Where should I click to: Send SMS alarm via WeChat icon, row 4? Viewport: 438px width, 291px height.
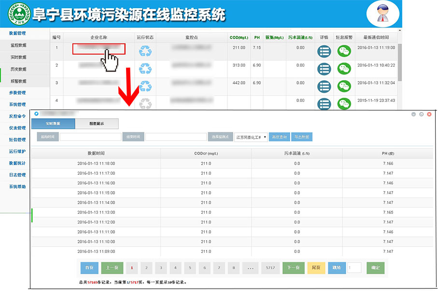tap(344, 104)
